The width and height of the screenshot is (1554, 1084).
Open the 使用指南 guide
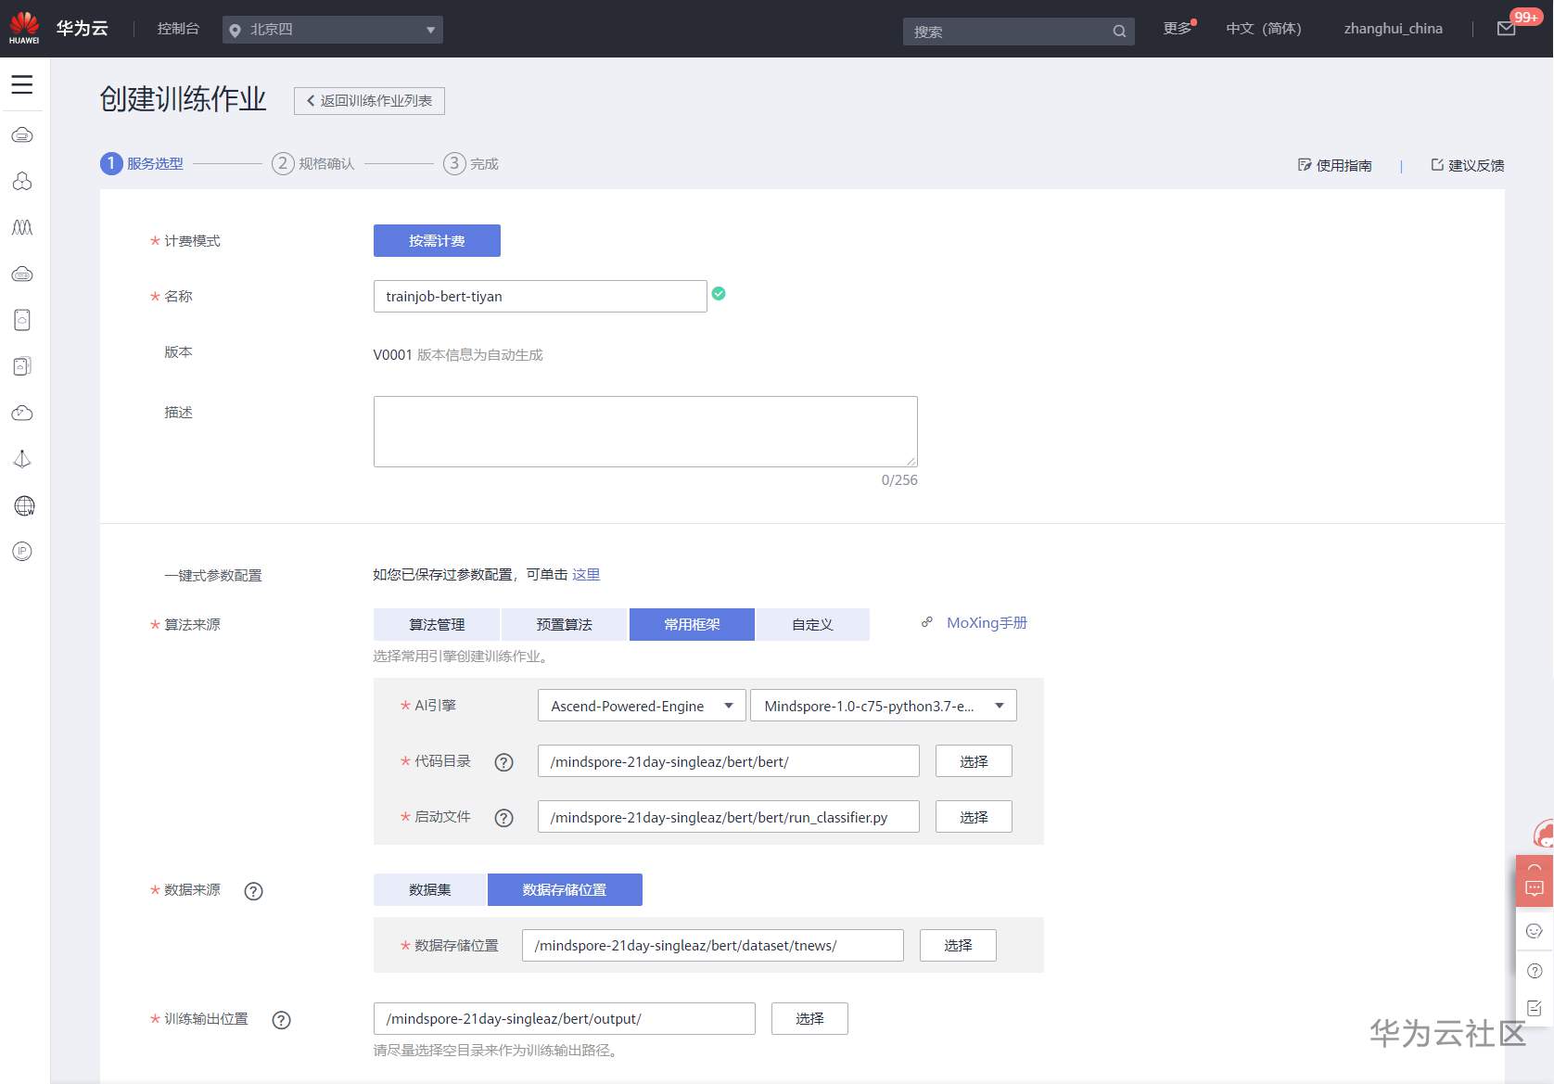pyautogui.click(x=1334, y=165)
